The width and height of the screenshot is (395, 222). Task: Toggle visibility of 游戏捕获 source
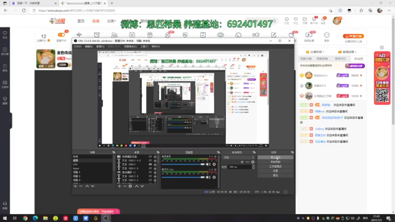[151, 172]
